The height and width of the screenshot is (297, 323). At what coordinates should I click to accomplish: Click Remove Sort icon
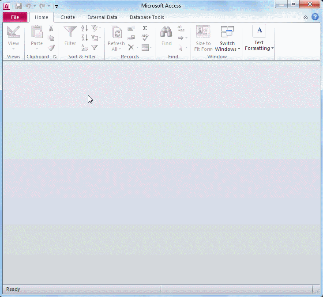point(84,48)
